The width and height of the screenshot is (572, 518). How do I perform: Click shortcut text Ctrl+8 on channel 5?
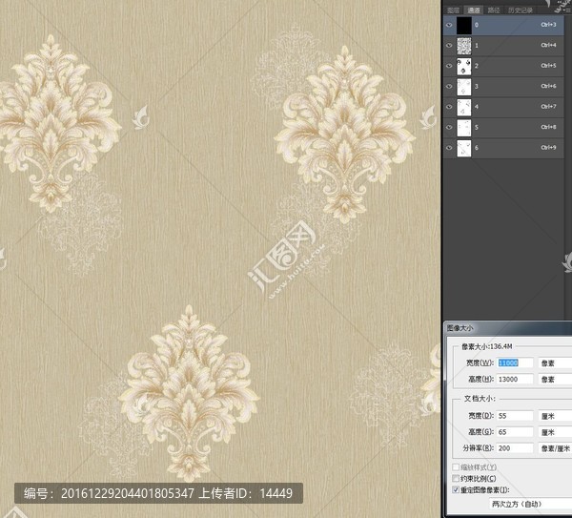click(548, 127)
